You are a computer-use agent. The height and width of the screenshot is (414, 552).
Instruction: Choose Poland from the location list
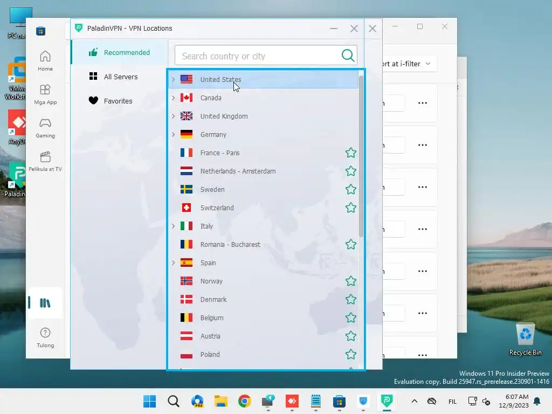click(263, 354)
